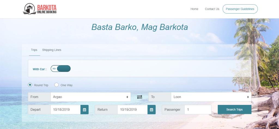Switch to the Shipping Lines tab
Viewport: 279px width, 129px height.
[51, 50]
